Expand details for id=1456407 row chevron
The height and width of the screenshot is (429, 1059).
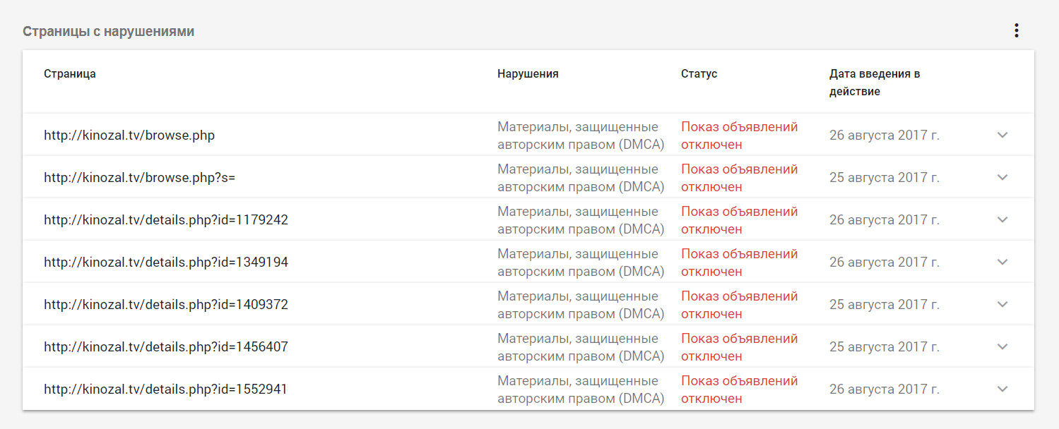pyautogui.click(x=1002, y=346)
